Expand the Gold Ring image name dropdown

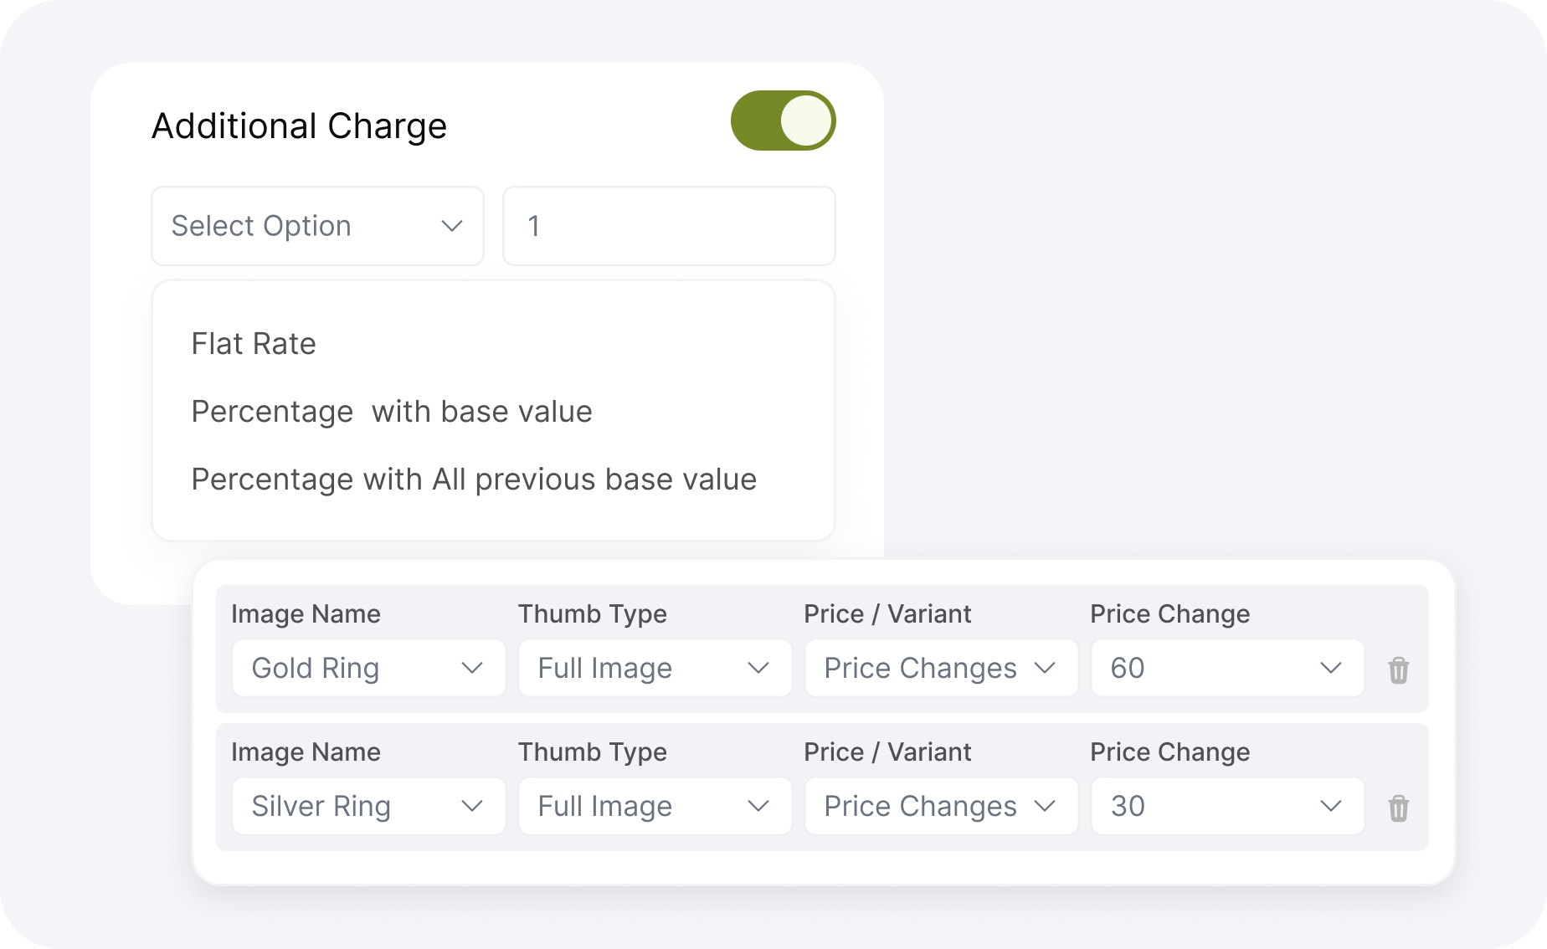(368, 668)
